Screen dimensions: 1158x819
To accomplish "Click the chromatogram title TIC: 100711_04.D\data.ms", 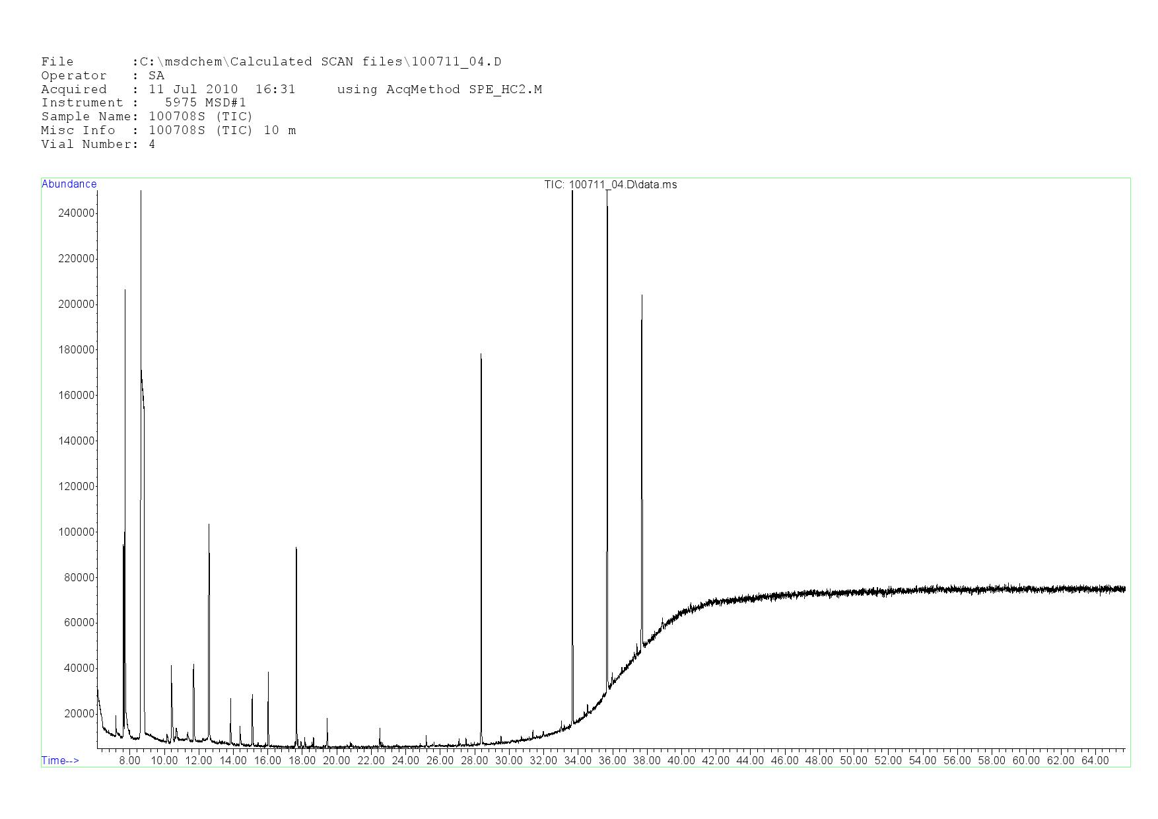I will pos(610,185).
